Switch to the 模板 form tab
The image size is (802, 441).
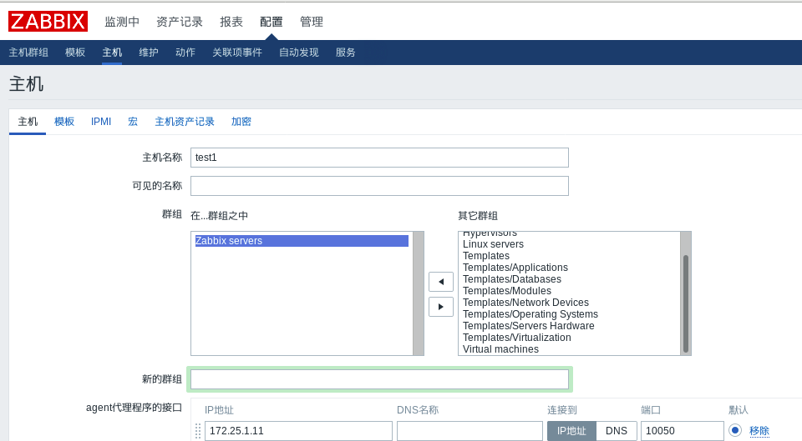click(x=64, y=122)
